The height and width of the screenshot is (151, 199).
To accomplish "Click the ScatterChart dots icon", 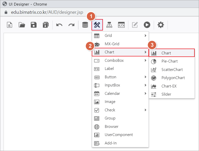I will pyautogui.click(x=154, y=70).
